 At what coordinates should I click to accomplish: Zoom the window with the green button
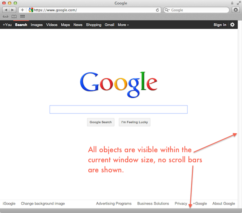click(x=15, y=3)
